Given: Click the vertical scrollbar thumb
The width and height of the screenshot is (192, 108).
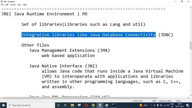Looking at the screenshot, I should (191, 46).
